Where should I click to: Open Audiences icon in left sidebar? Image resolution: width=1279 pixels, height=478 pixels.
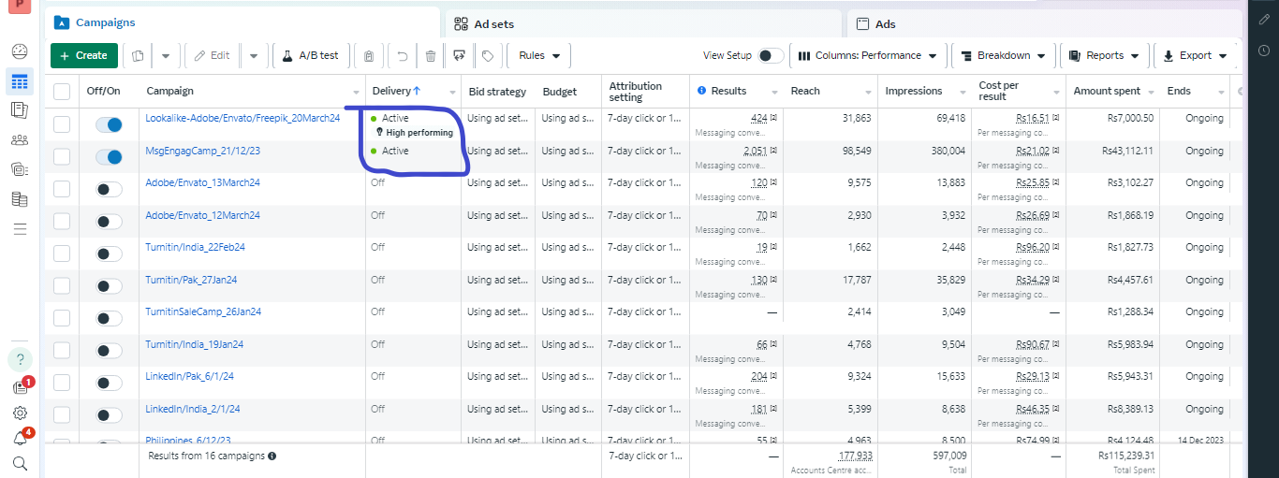coord(20,140)
